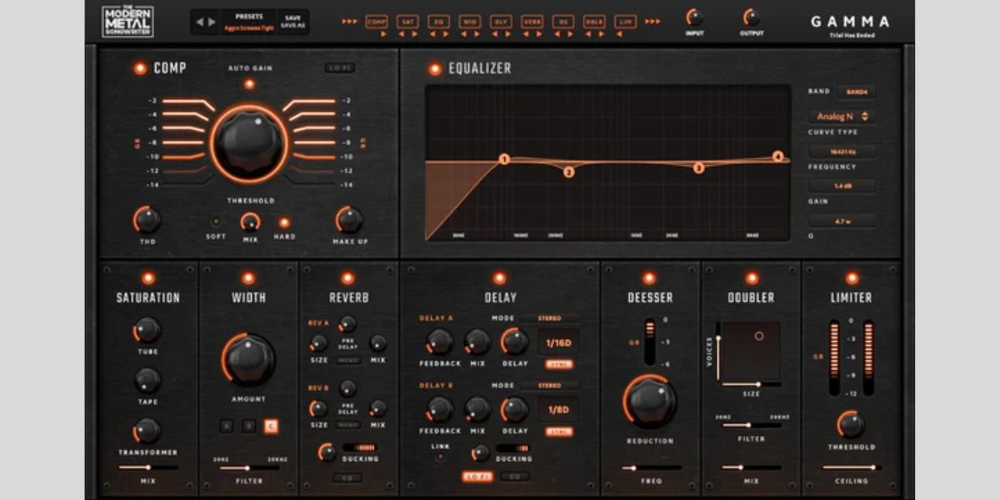The image size is (1000, 500).
Task: Select the COMP module in chain
Action: click(x=377, y=22)
